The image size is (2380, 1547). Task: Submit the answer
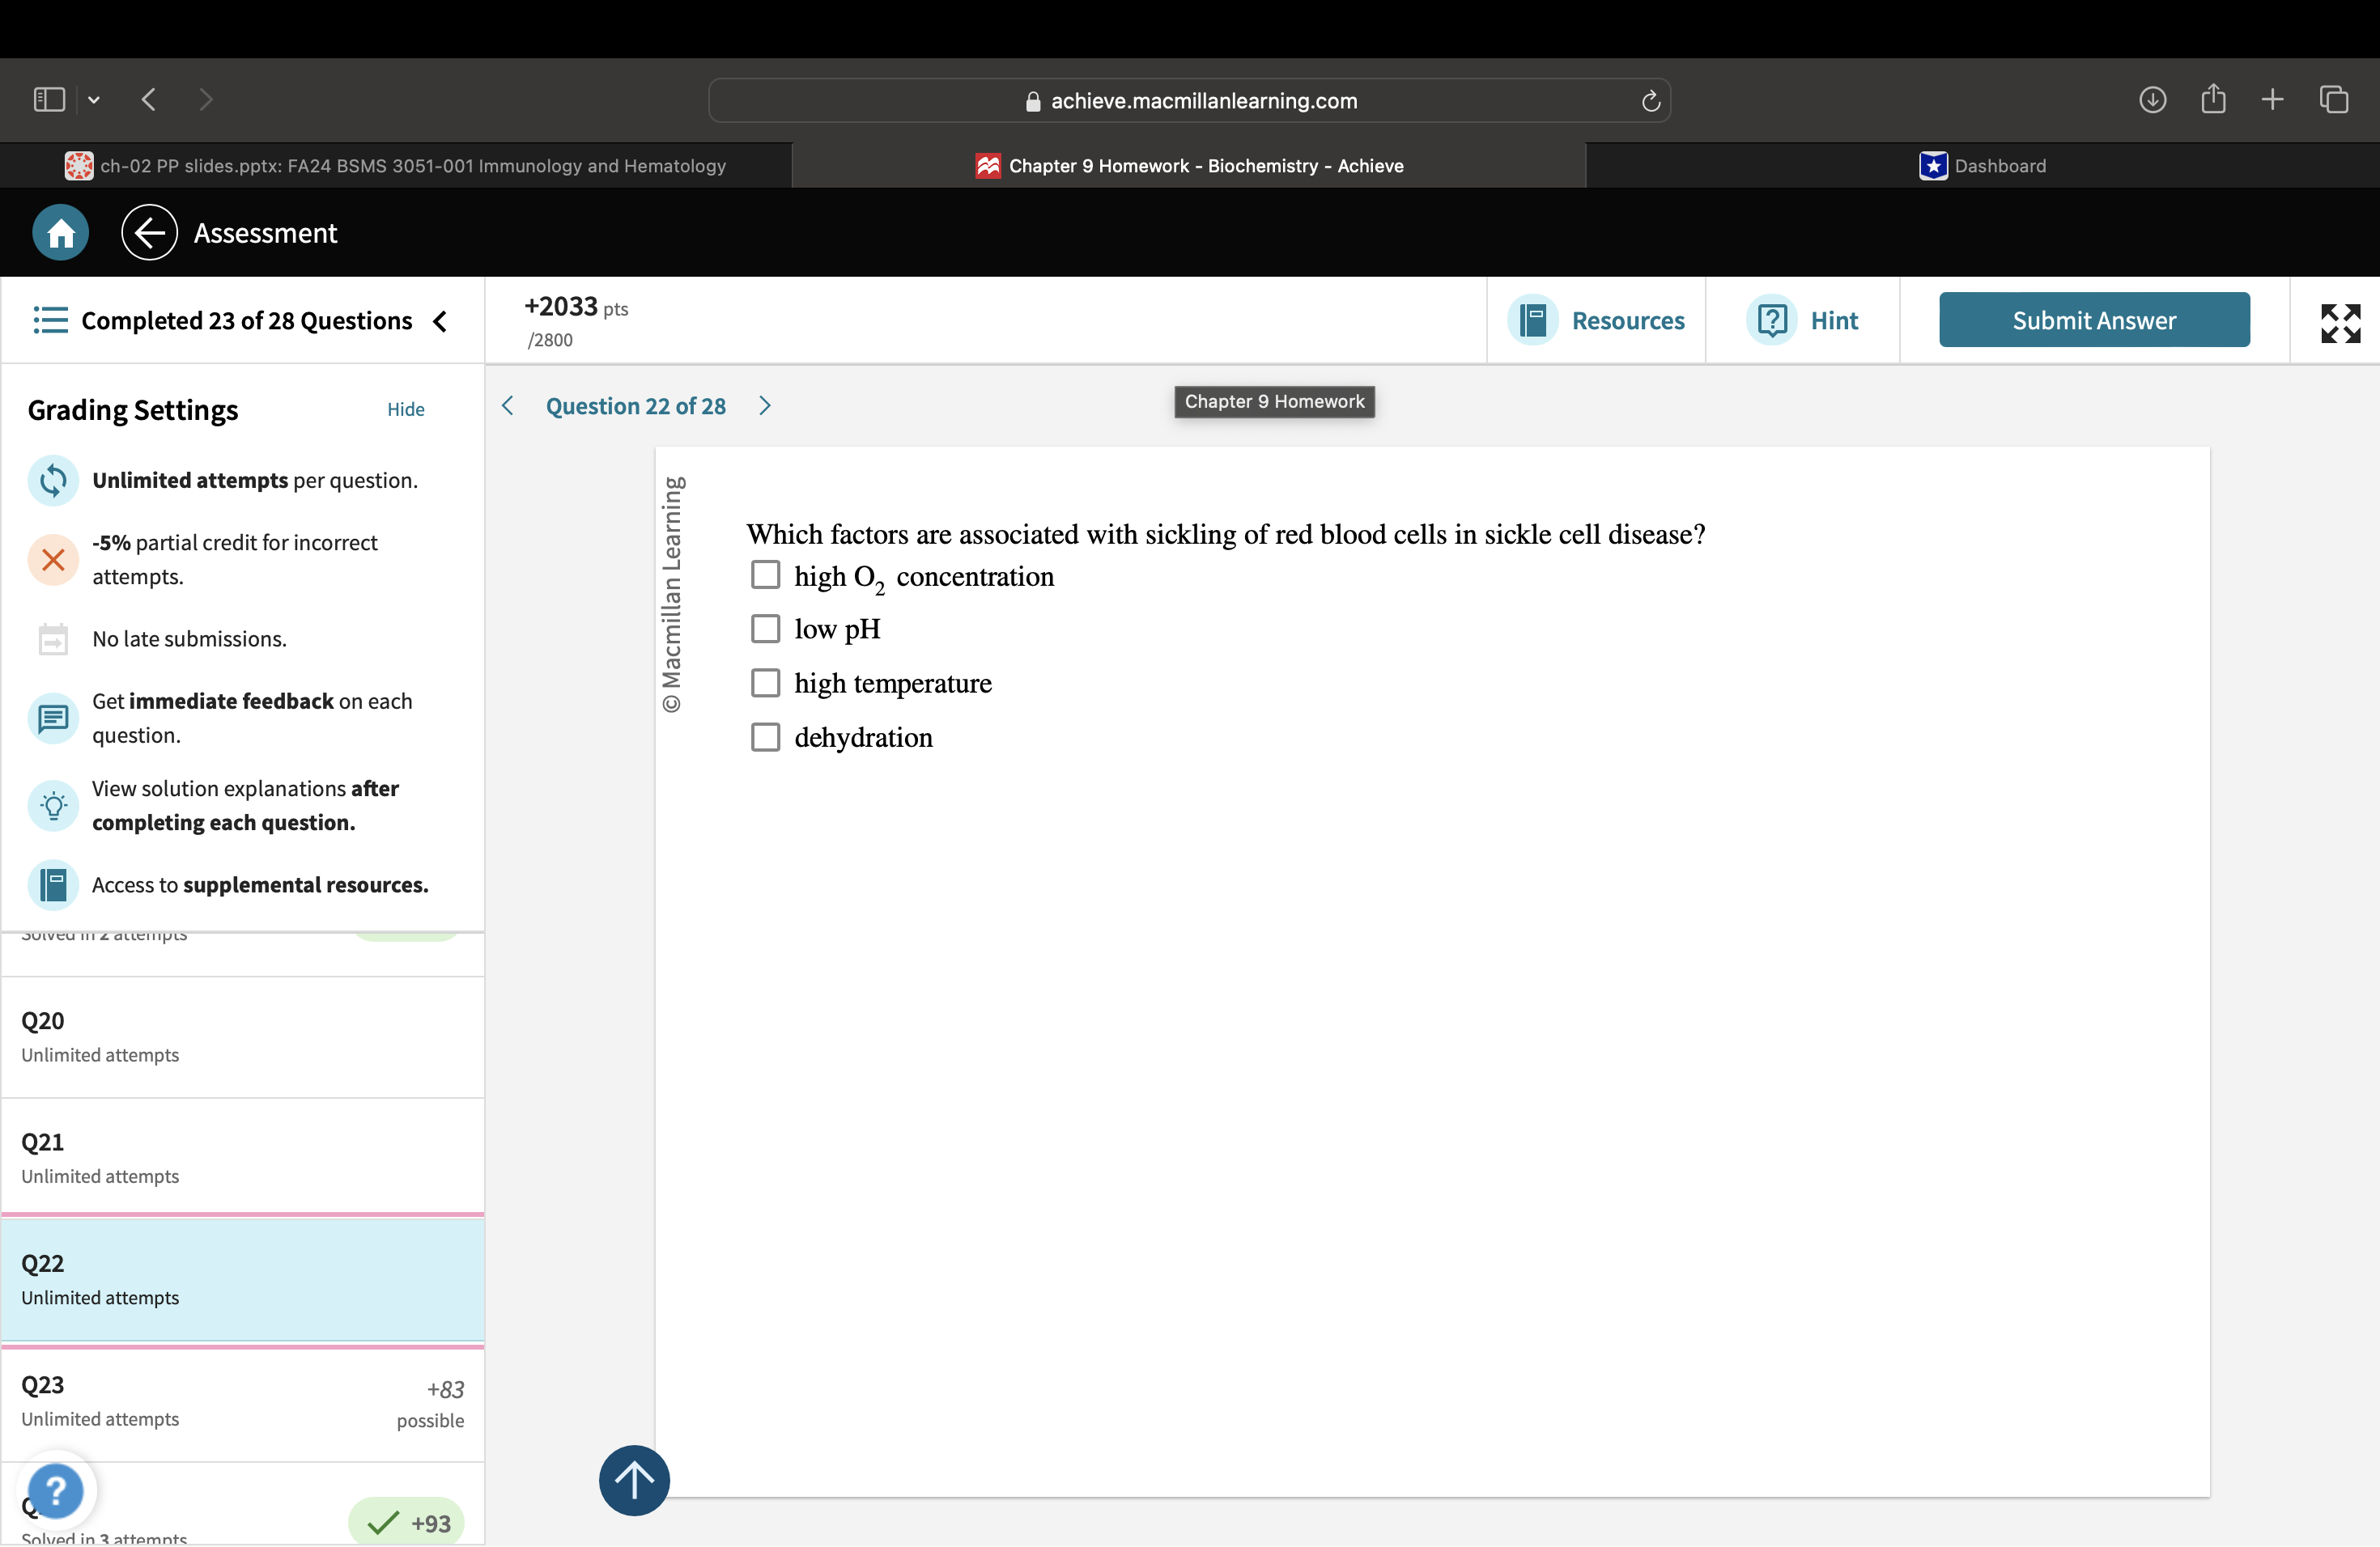(x=2093, y=320)
